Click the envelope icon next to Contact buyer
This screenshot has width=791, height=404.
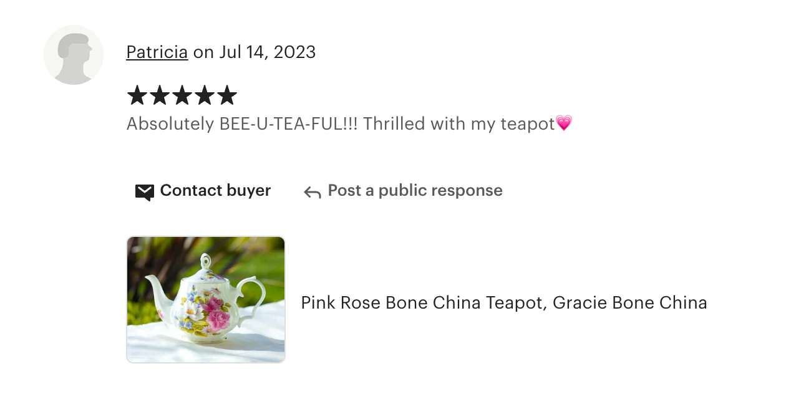pyautogui.click(x=144, y=191)
